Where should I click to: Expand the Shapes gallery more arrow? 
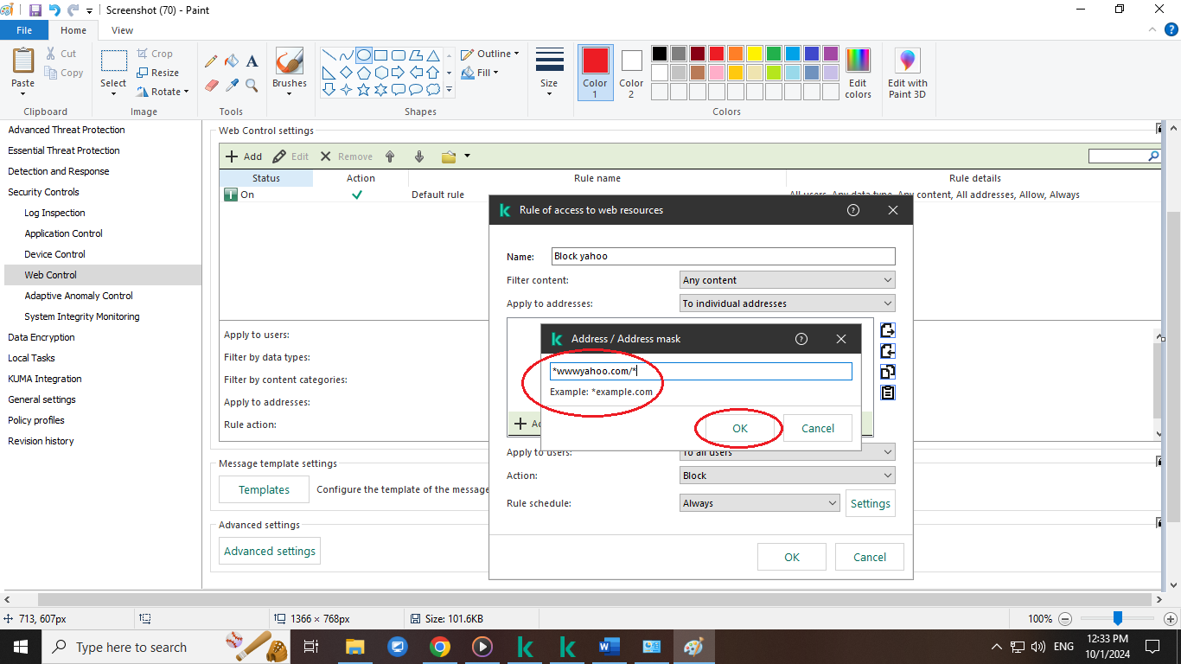pyautogui.click(x=449, y=89)
